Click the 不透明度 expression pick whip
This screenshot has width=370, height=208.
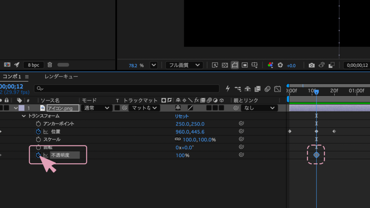[241, 155]
